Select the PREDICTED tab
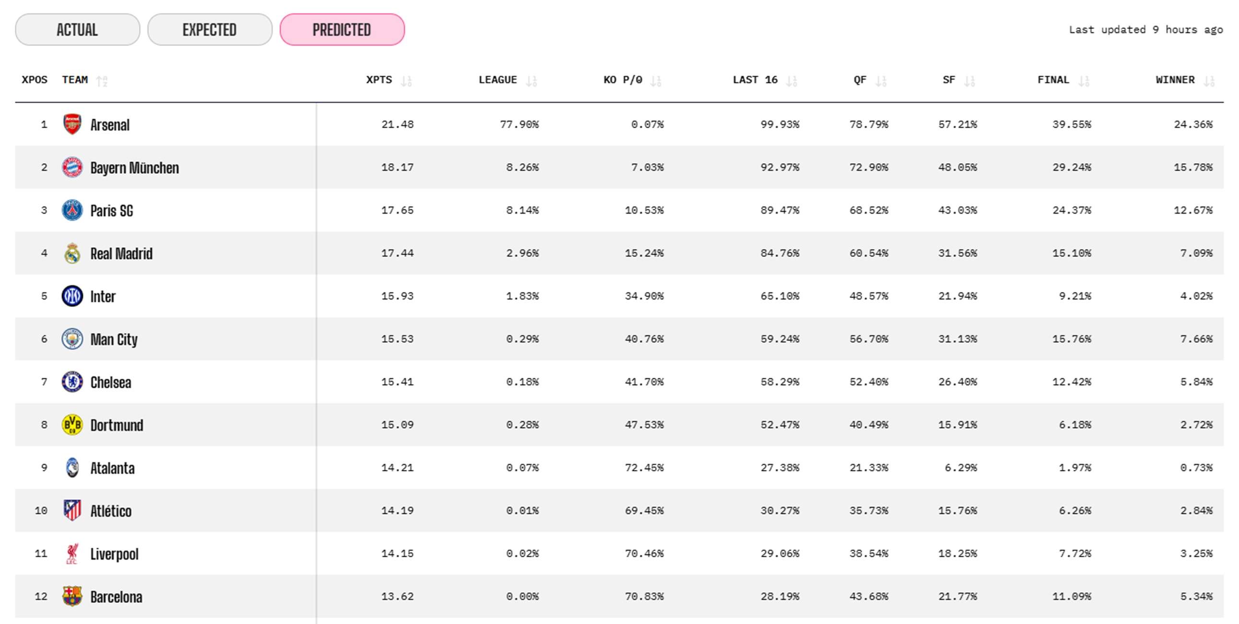Viewport: 1239px width, 624px height. (342, 30)
